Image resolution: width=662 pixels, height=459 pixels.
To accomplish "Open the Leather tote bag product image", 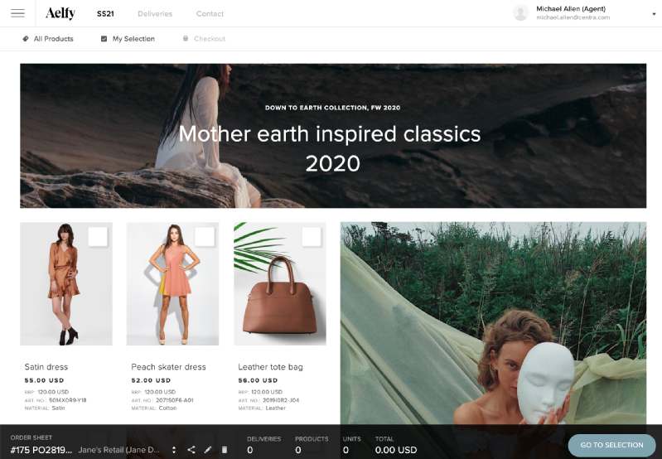I will click(x=280, y=283).
